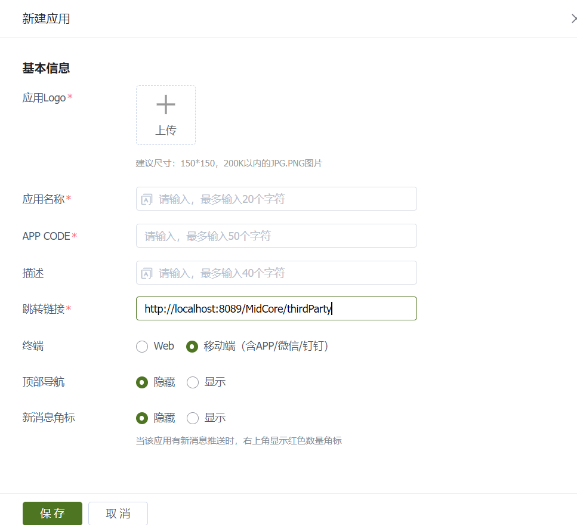Click the 取消 button
577x525 pixels.
118,513
